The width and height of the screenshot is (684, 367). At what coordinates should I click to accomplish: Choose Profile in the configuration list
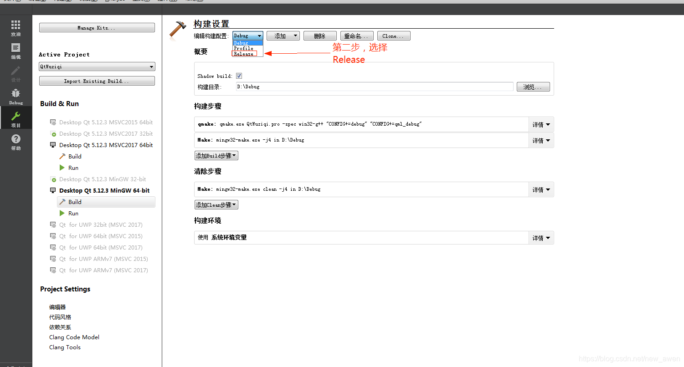[x=248, y=48]
